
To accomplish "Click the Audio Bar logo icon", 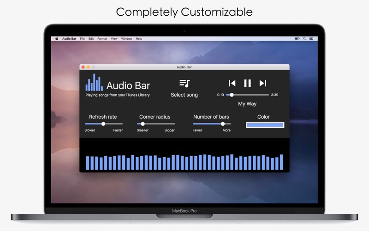I will (94, 82).
